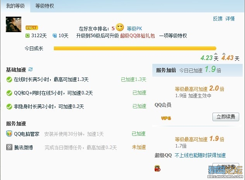The image size is (245, 180).
Task: Open the 详情 details link
Action: coord(230,19)
